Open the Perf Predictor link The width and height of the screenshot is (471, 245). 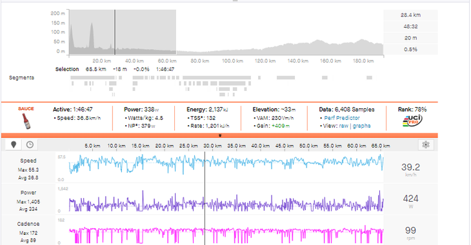[x=342, y=118]
